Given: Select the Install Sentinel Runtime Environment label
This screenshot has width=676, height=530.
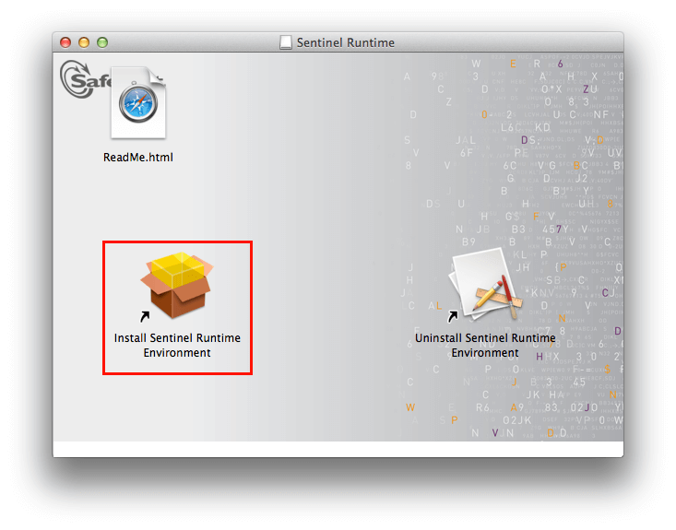Looking at the screenshot, I should (177, 345).
